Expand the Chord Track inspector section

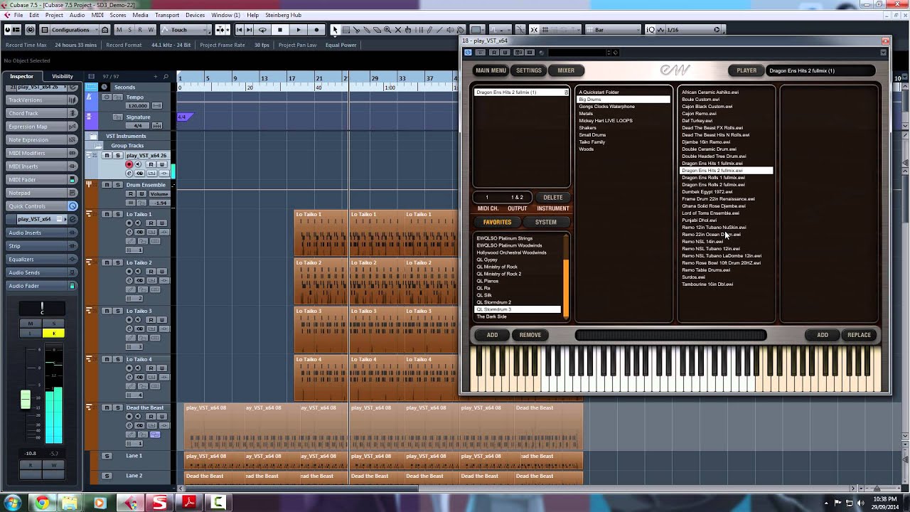41,113
